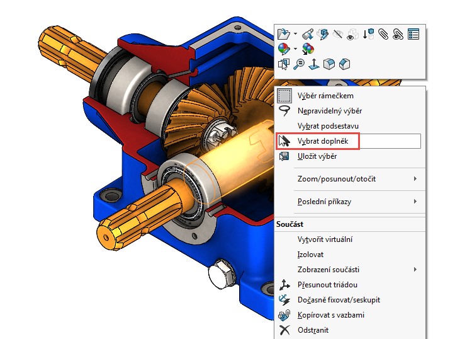Click the Appearances color ball with pencil
The width and height of the screenshot is (472, 339).
[284, 49]
